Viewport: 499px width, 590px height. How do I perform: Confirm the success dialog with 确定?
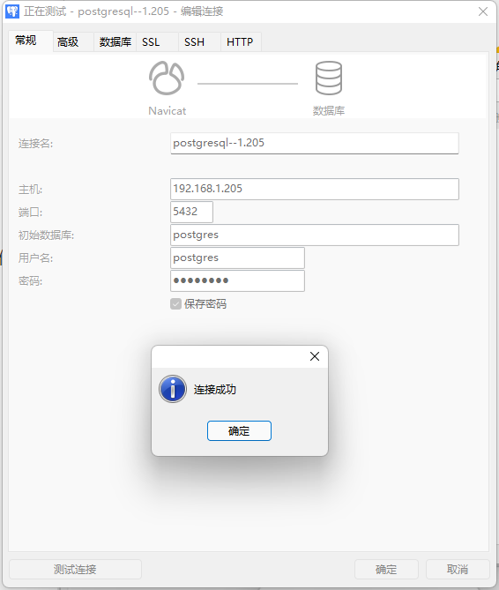pyautogui.click(x=239, y=431)
